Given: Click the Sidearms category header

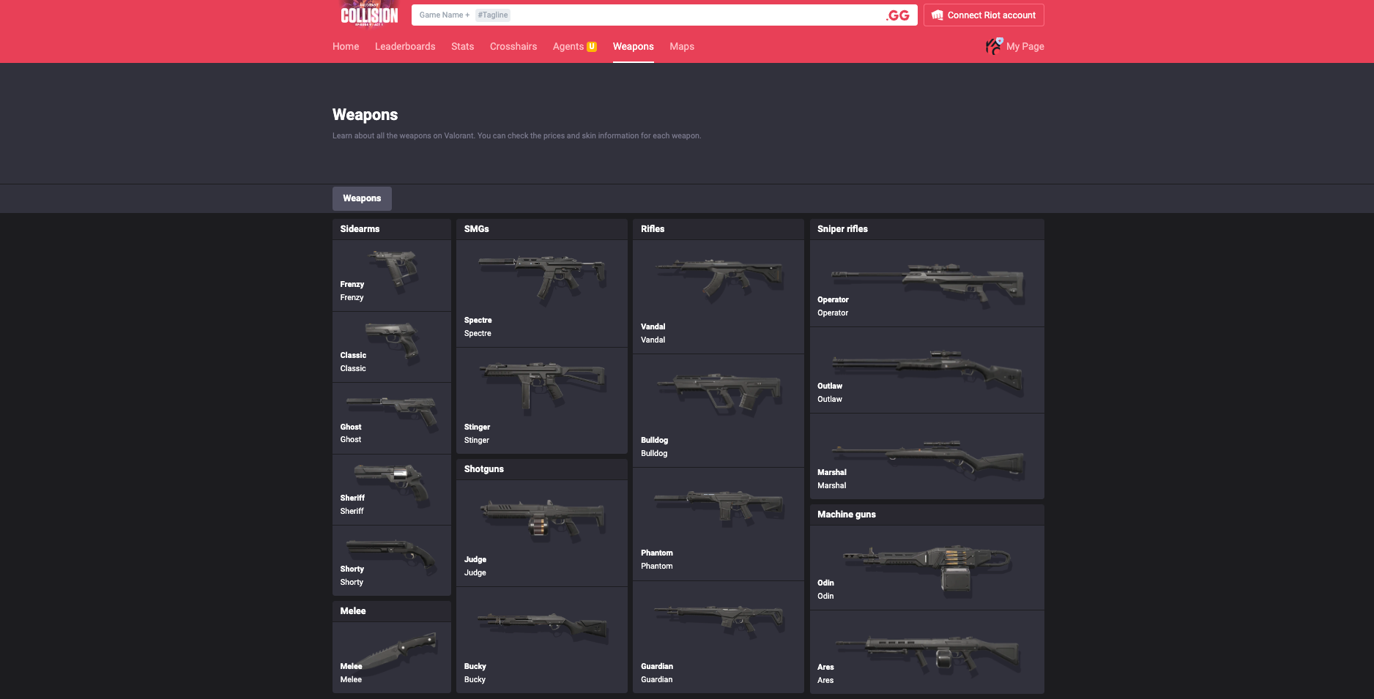Looking at the screenshot, I should 392,229.
